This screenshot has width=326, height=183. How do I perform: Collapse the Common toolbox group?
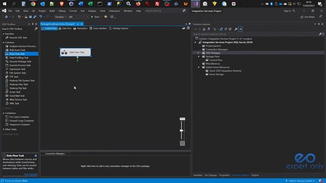point(4,42)
